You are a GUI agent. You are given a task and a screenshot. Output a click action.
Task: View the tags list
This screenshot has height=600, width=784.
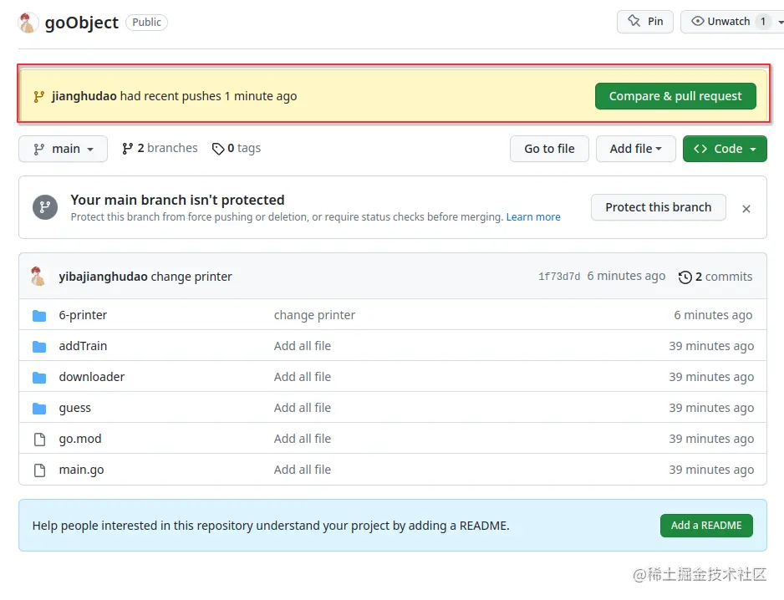(x=237, y=148)
